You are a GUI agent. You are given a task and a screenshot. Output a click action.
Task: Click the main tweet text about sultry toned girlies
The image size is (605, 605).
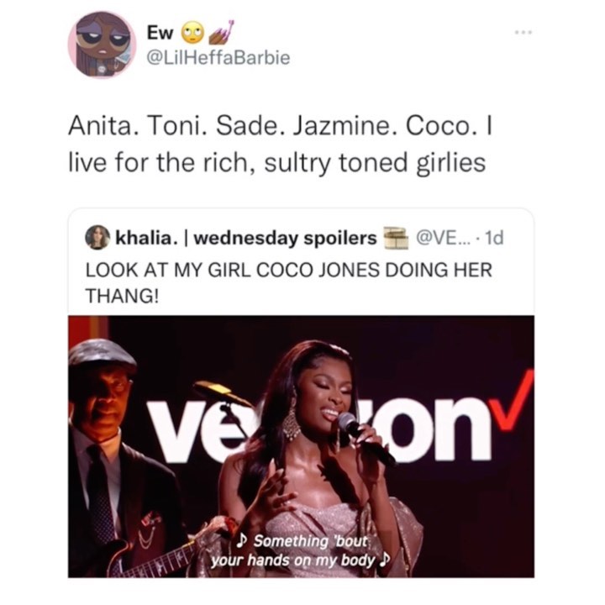pyautogui.click(x=280, y=145)
